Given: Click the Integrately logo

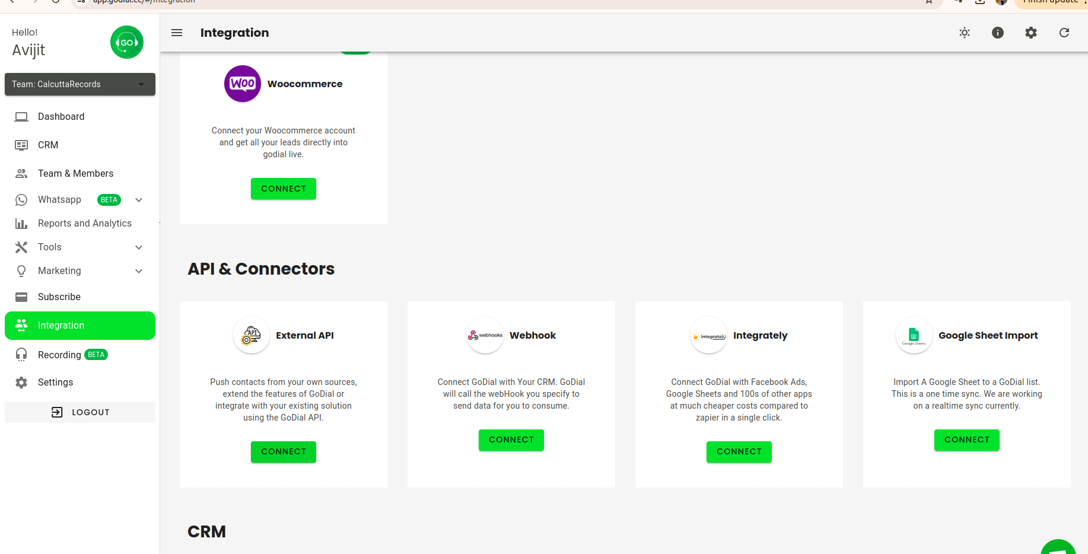Looking at the screenshot, I should pos(709,335).
